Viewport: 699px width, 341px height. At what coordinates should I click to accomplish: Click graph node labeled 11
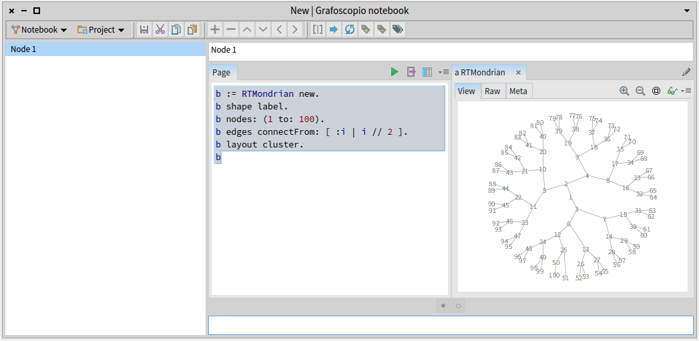[x=533, y=206]
